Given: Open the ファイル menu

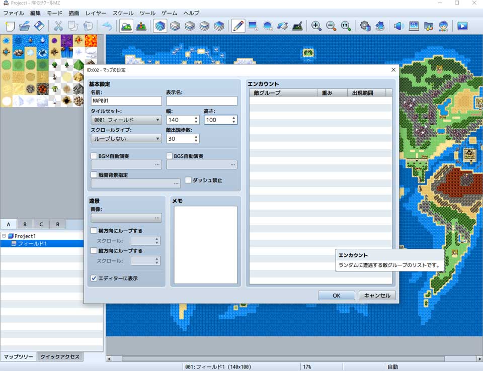Looking at the screenshot, I should click(x=14, y=13).
